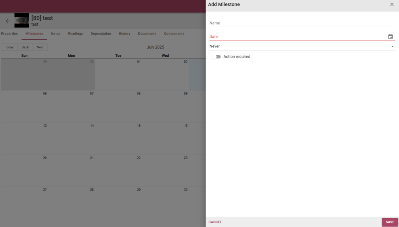
Task: Switch to the Milestones tab
Action: pyautogui.click(x=34, y=33)
